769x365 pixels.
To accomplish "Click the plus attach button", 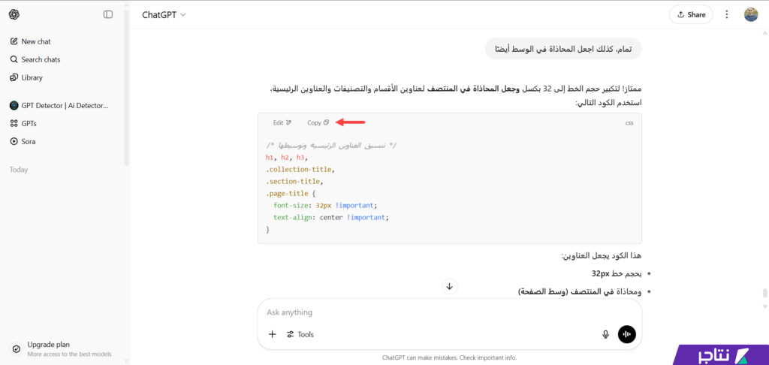I will coord(272,335).
